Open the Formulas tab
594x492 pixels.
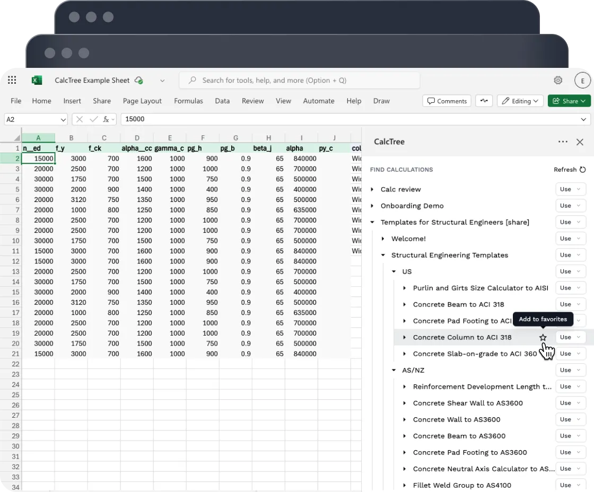[188, 101]
